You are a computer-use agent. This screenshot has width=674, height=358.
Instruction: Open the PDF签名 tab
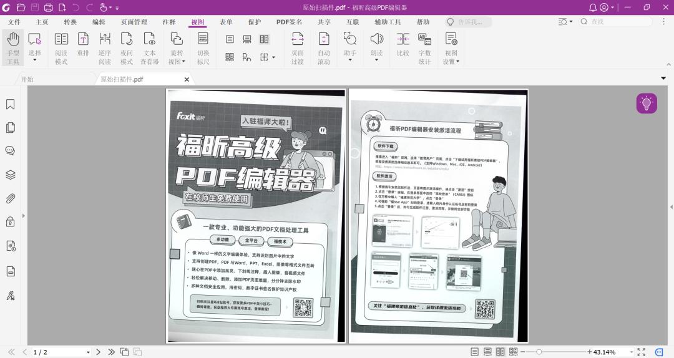point(289,21)
